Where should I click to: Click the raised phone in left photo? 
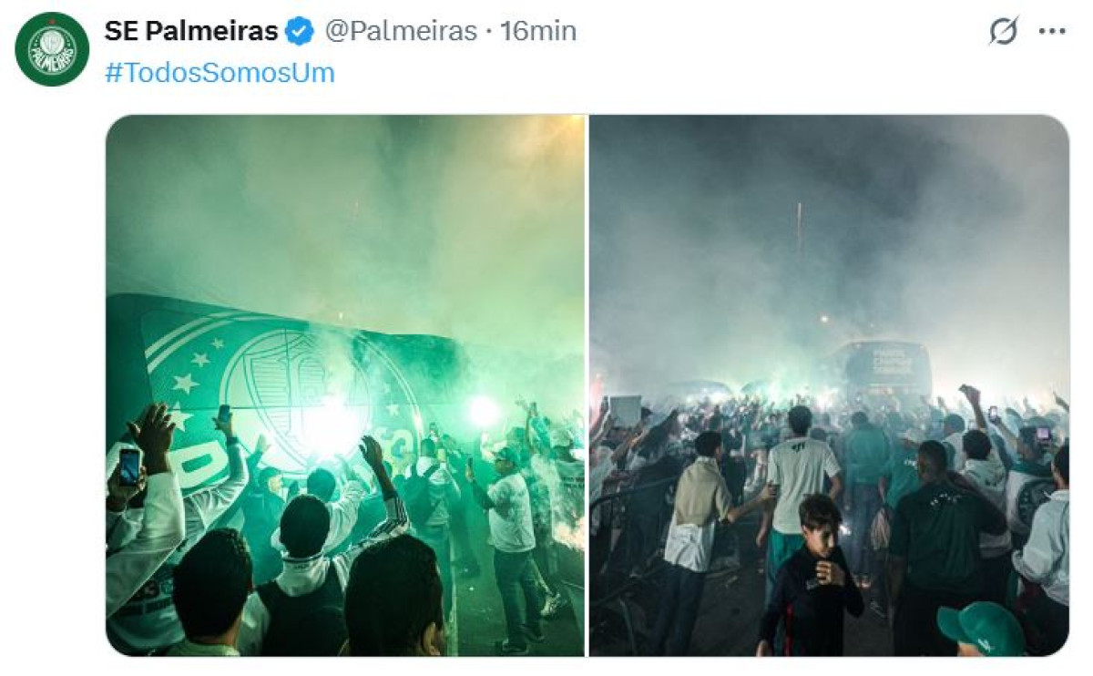pos(129,466)
